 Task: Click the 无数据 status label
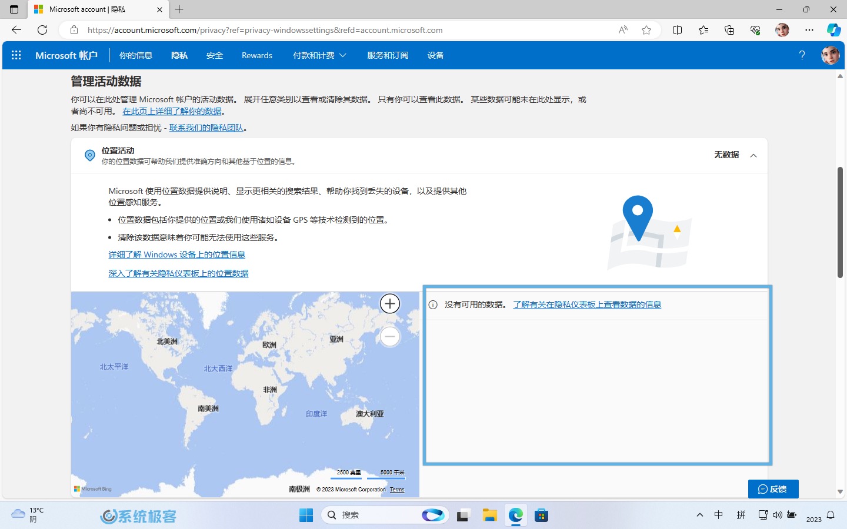[x=726, y=155]
